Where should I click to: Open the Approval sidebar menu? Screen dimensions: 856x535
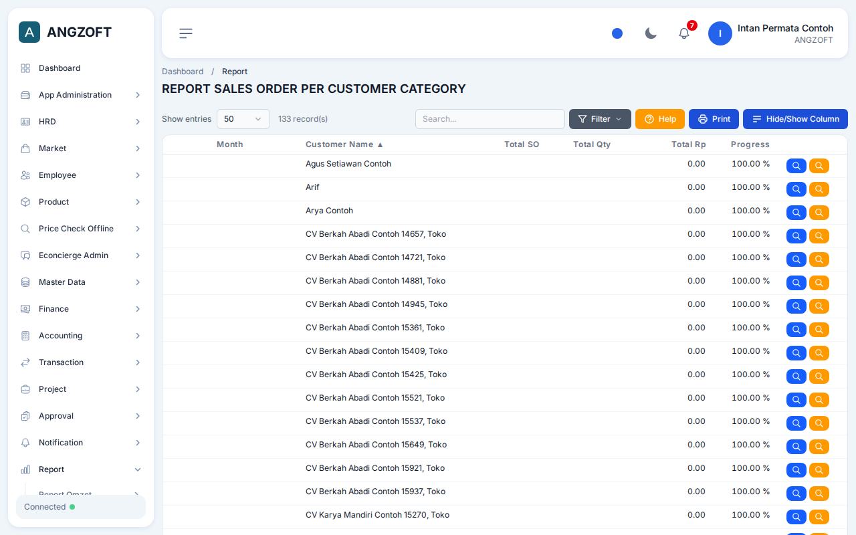[81, 416]
